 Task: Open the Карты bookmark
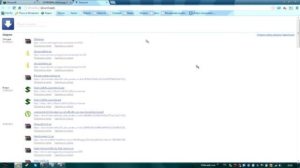pos(72,13)
